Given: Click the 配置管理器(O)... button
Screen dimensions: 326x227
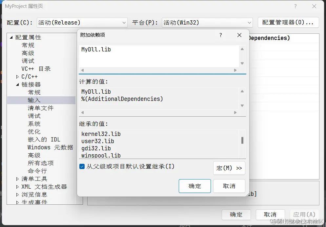Looking at the screenshot, I should [288, 22].
